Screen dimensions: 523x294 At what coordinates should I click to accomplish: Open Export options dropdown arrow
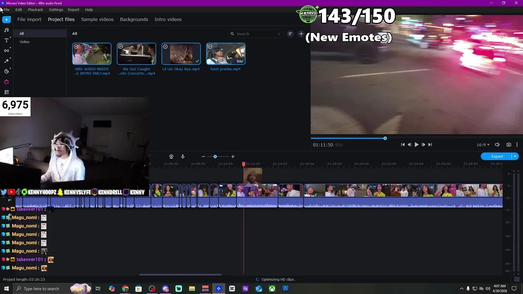click(x=515, y=156)
